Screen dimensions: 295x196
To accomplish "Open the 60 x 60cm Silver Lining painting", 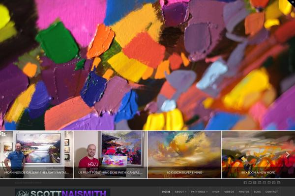I will pyautogui.click(x=184, y=154).
